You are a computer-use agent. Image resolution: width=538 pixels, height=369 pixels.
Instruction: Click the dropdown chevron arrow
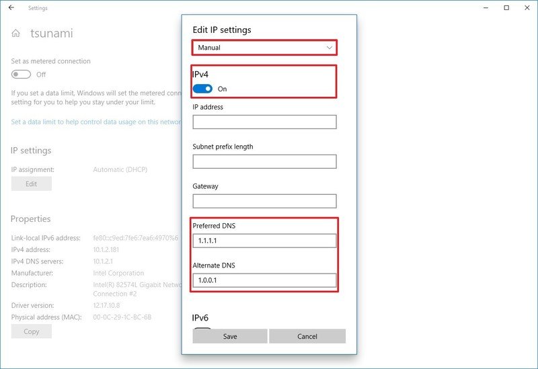[329, 48]
